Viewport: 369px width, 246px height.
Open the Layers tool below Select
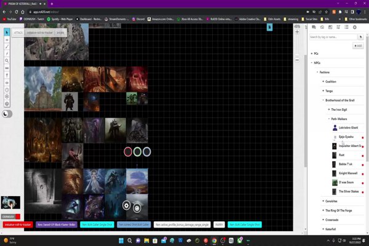(7, 40)
